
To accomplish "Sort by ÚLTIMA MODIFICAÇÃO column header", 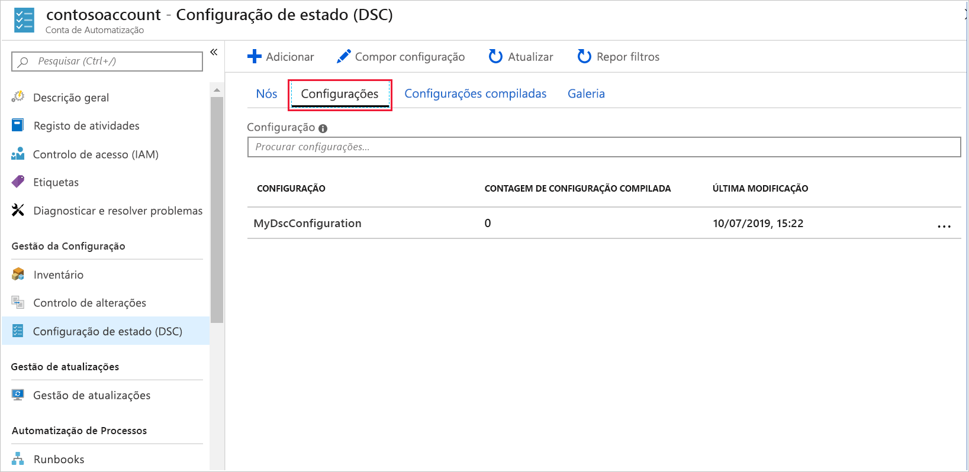I will [760, 188].
